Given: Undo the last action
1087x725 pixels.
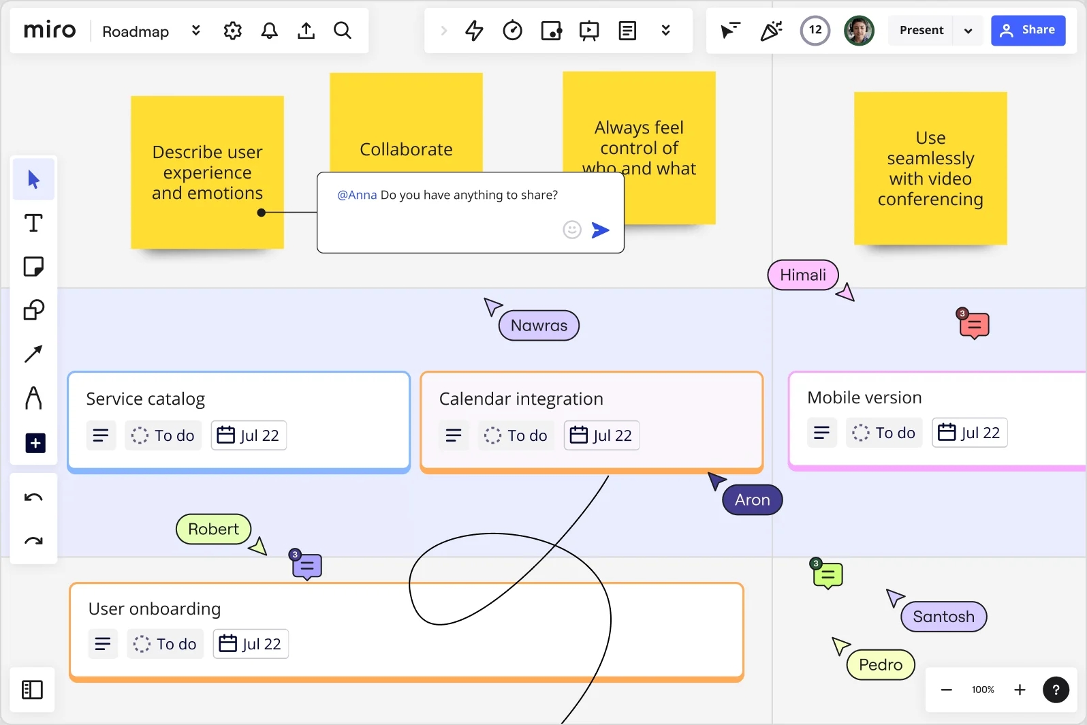Looking at the screenshot, I should click(x=33, y=497).
